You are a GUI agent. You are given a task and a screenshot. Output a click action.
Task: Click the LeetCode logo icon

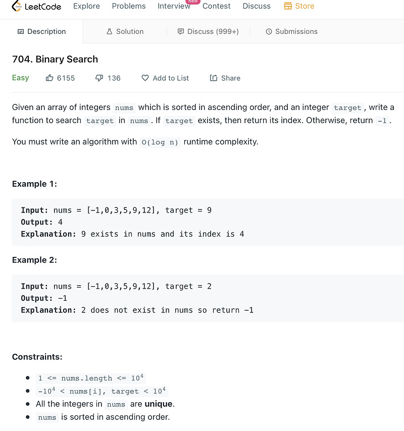(x=17, y=6)
